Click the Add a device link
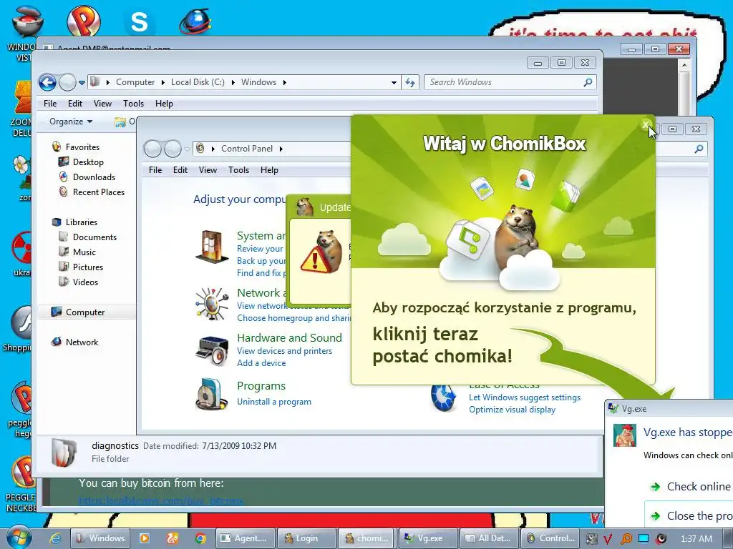 [261, 363]
